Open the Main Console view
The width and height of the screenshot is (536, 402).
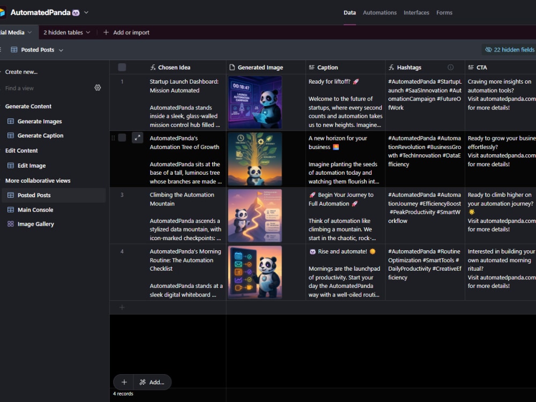[x=54, y=210]
